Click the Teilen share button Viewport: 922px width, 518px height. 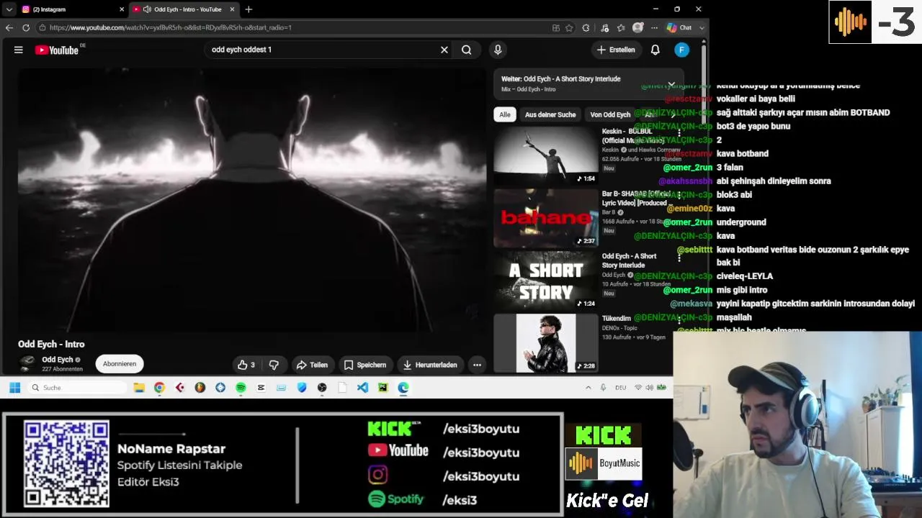tap(312, 365)
